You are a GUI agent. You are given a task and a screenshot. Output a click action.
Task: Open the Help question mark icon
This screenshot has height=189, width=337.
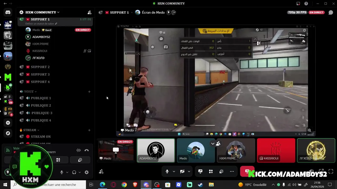coord(306,4)
